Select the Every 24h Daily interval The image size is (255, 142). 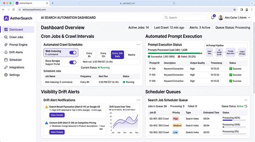pyautogui.click(x=118, y=55)
